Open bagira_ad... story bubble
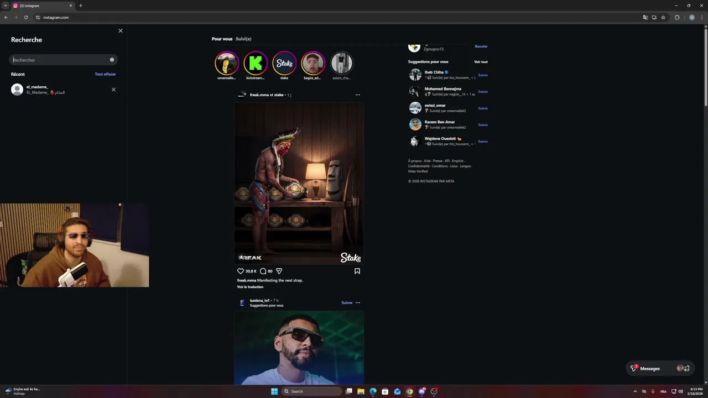708x398 pixels. [x=313, y=63]
